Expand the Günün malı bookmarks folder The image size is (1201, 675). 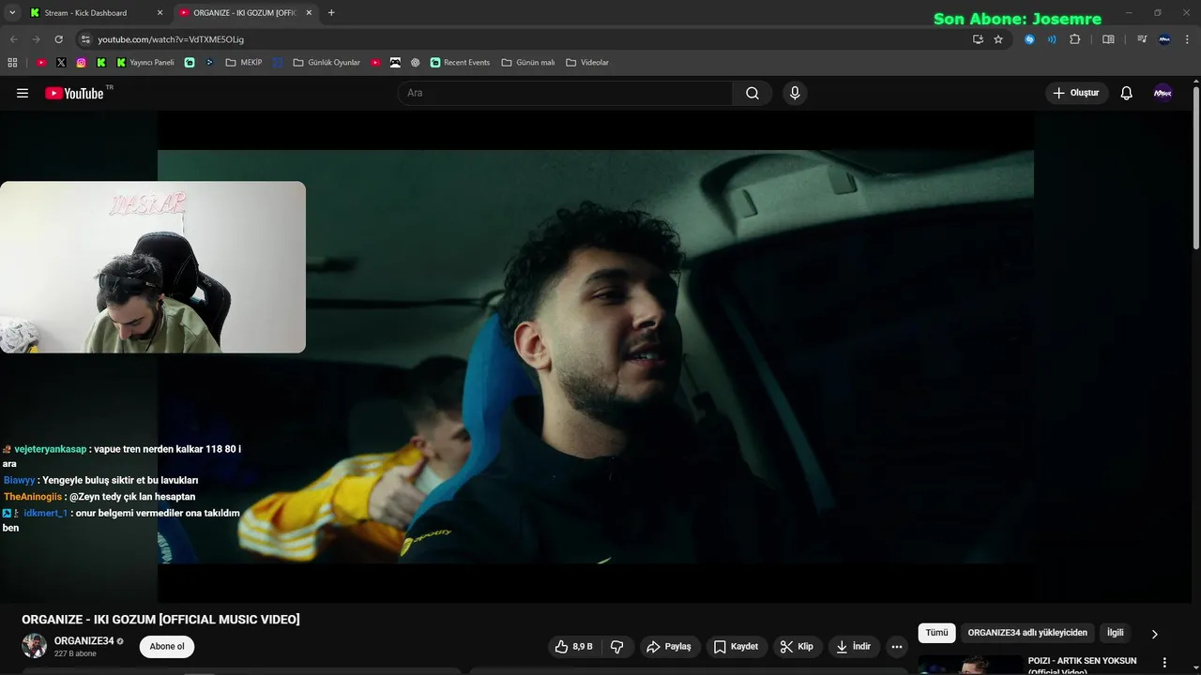528,63
